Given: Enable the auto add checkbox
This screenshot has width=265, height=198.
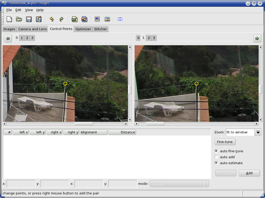Looking at the screenshot, I should pos(216,157).
